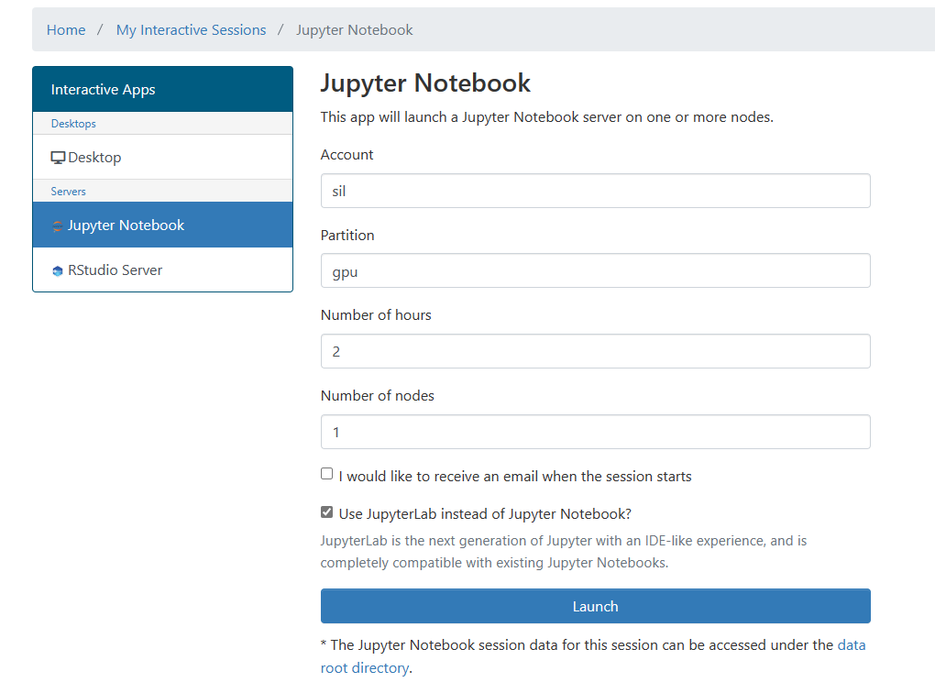Click the Jupyter logo icon in sidebar
Screen dimensions: 935x693
(57, 226)
